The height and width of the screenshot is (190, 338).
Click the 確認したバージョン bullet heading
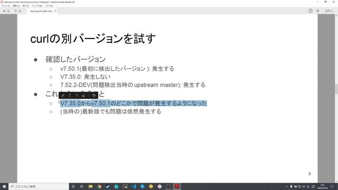point(76,59)
